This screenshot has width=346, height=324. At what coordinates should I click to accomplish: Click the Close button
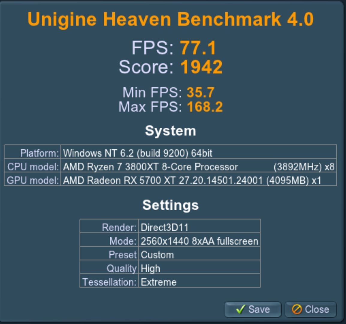[x=310, y=309]
